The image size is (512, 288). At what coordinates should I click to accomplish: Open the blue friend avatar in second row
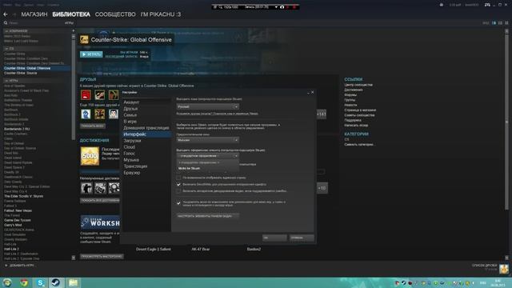click(86, 114)
